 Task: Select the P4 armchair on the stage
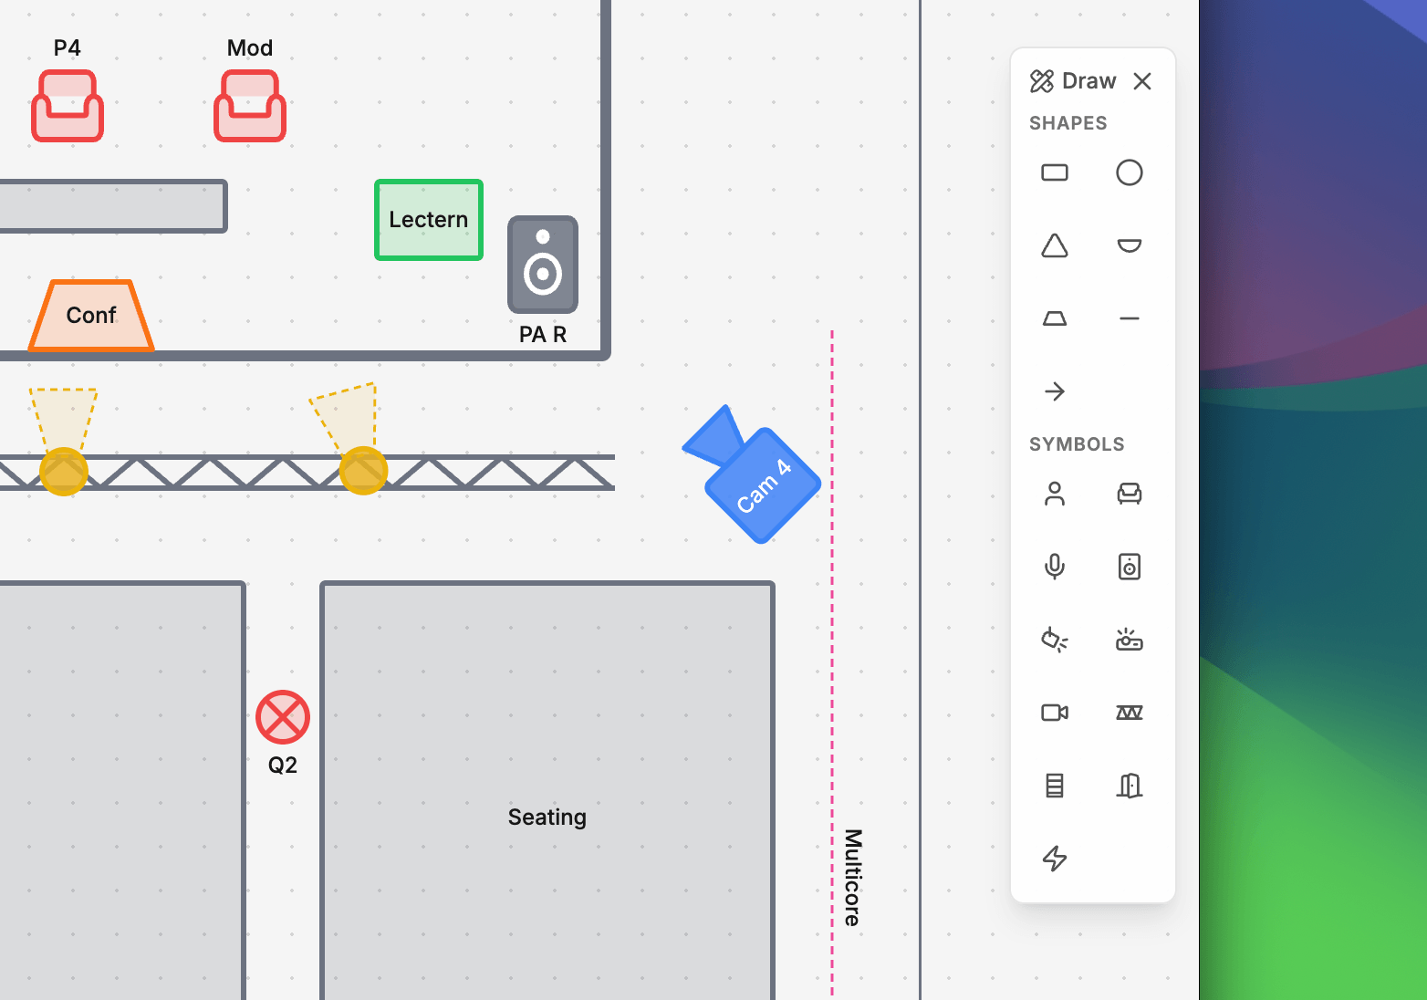pyautogui.click(x=68, y=106)
